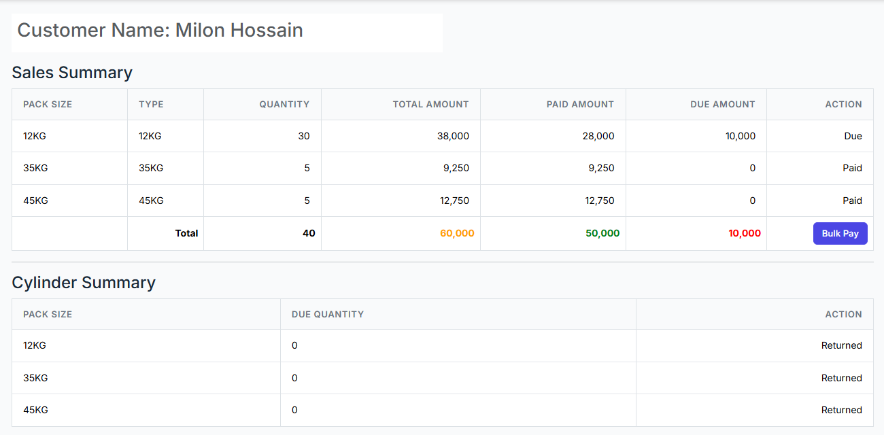Click Returned status for 12KG cylinder row

tap(841, 345)
